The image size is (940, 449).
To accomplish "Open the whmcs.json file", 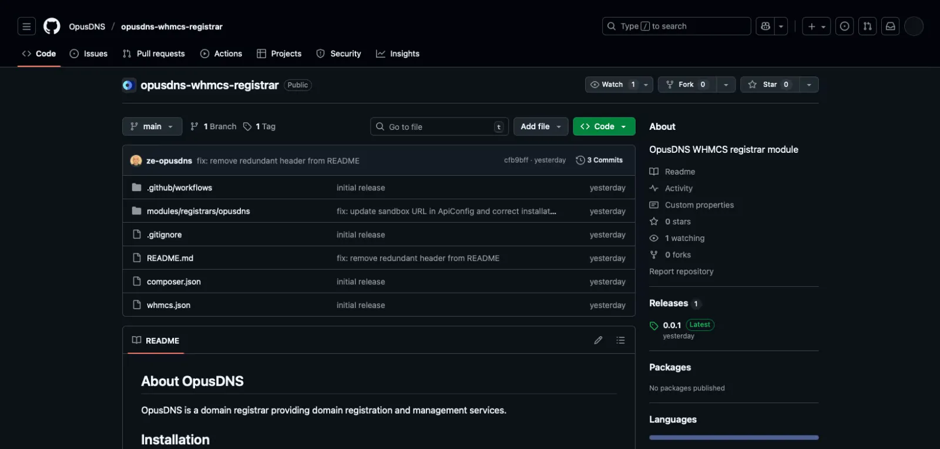I will (x=169, y=305).
